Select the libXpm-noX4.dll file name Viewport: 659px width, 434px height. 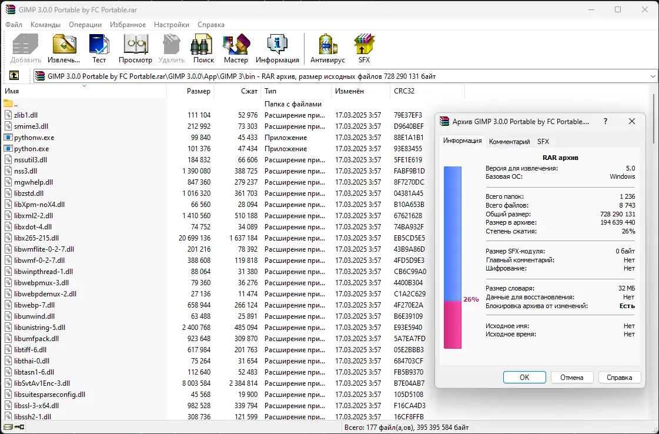tap(39, 205)
